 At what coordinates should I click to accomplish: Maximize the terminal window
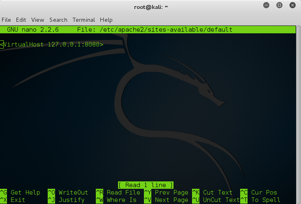(x=279, y=5)
